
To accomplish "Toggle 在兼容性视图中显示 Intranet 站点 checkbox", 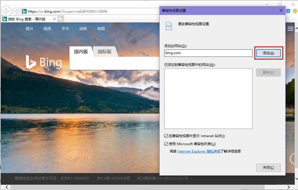I will click(166, 136).
